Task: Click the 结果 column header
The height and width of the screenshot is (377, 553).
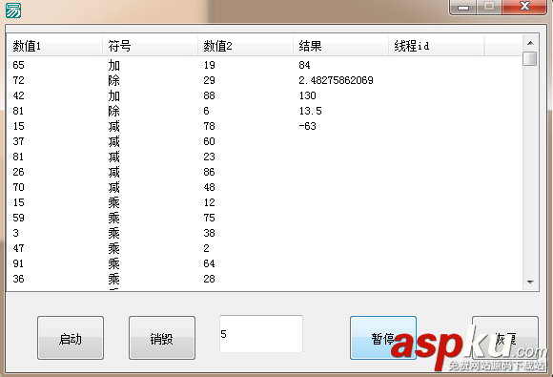Action: (340, 46)
